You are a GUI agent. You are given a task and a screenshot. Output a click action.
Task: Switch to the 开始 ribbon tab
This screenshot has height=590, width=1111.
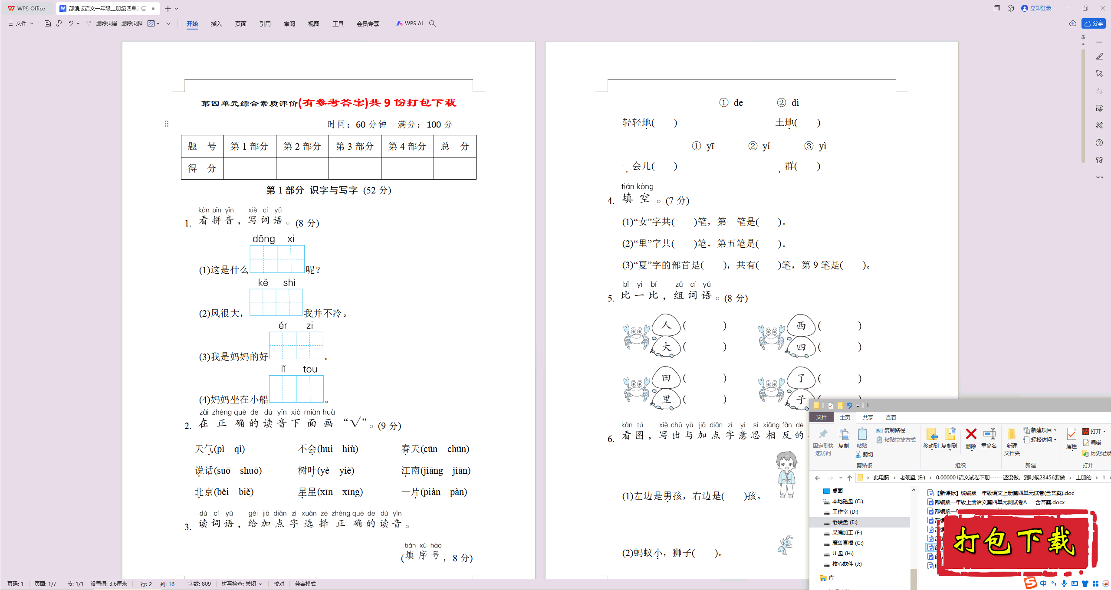(x=192, y=24)
